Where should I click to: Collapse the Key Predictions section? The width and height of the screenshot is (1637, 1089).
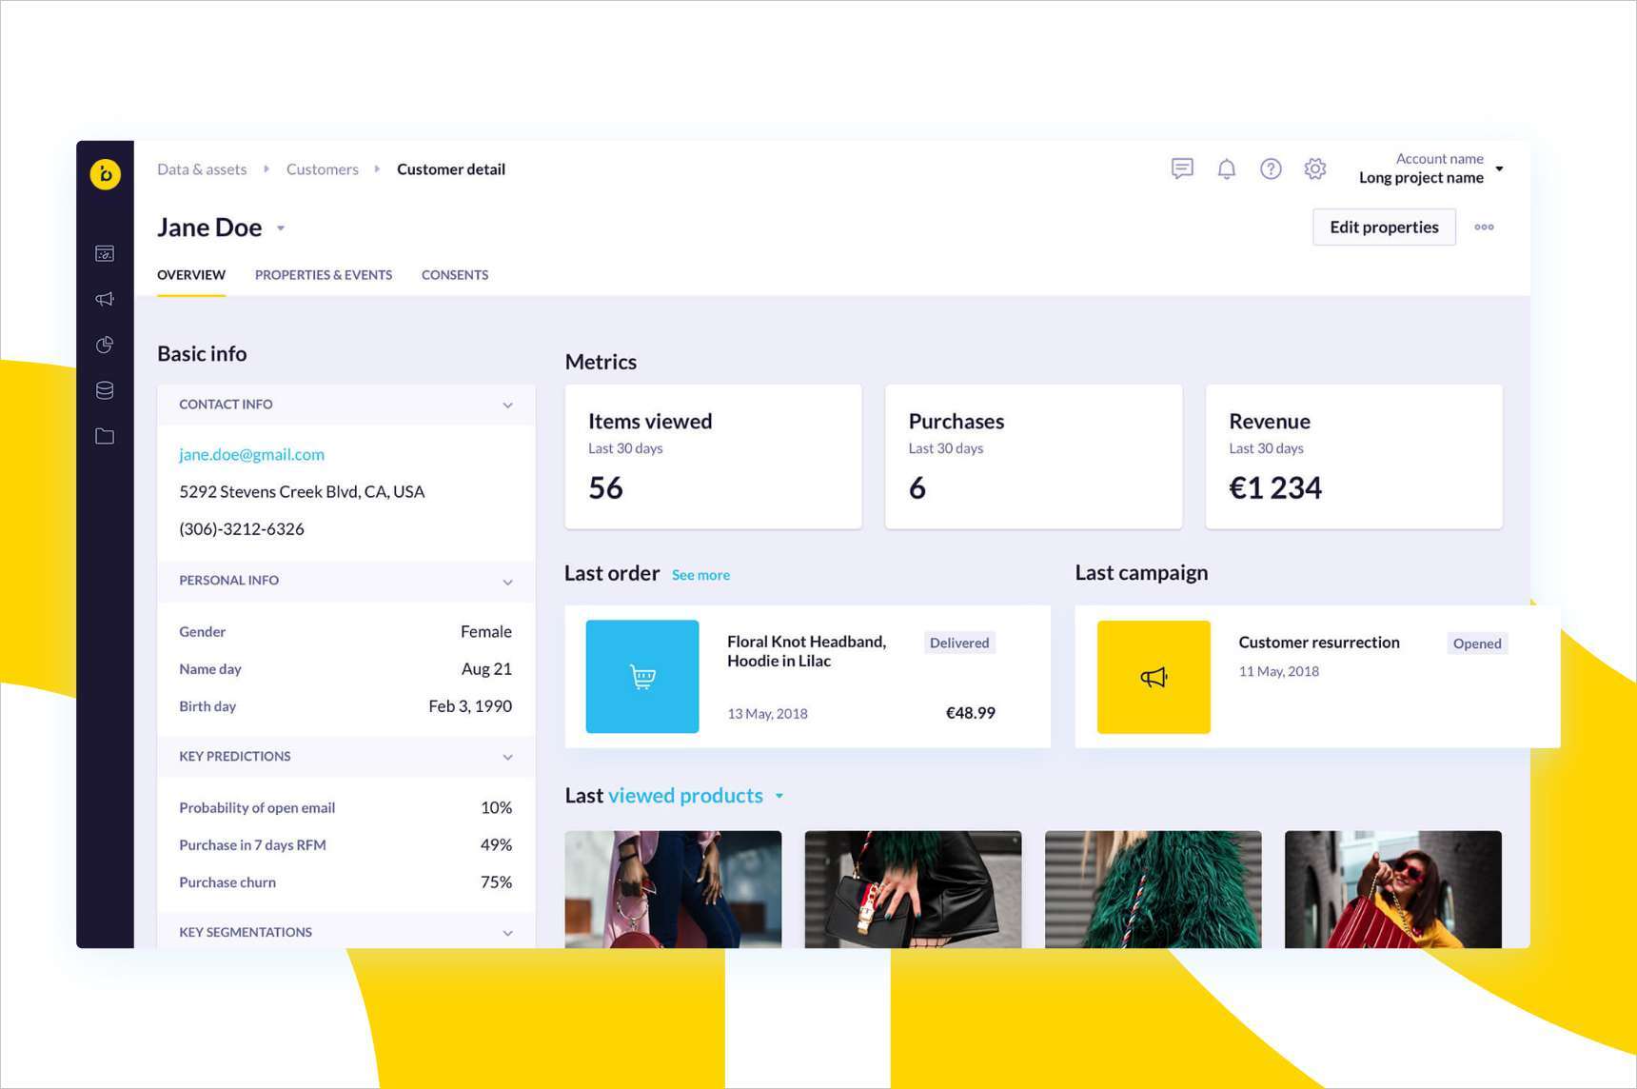(x=507, y=758)
